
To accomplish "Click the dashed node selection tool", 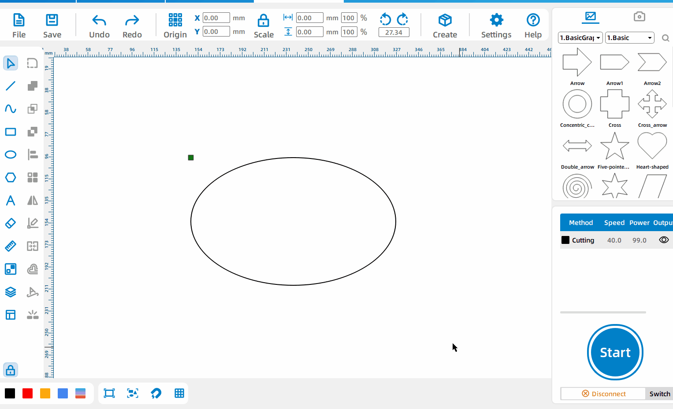I will pyautogui.click(x=32, y=63).
